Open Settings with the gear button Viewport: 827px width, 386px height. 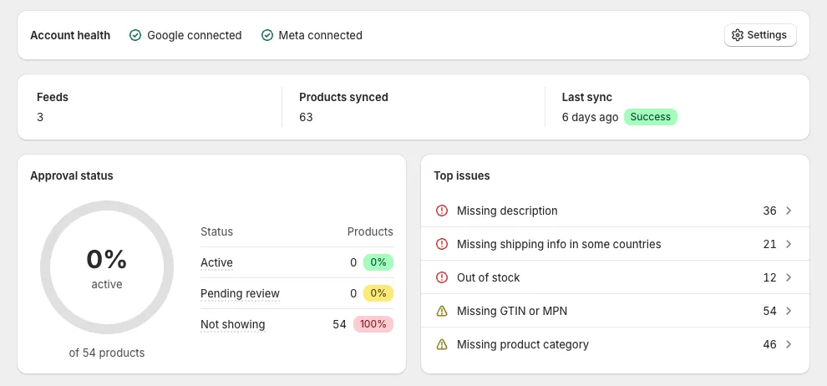point(760,35)
